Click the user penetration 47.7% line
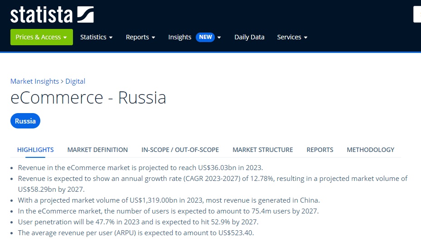 [x=138, y=222]
